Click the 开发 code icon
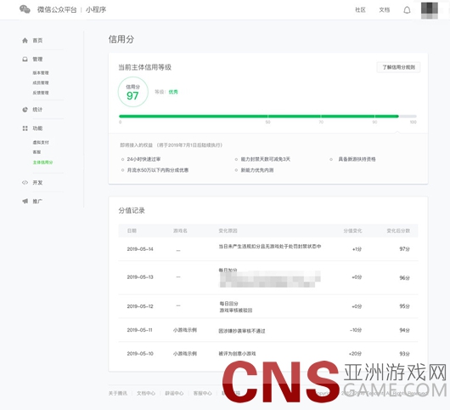Viewport: 450px width, 410px height. point(25,183)
